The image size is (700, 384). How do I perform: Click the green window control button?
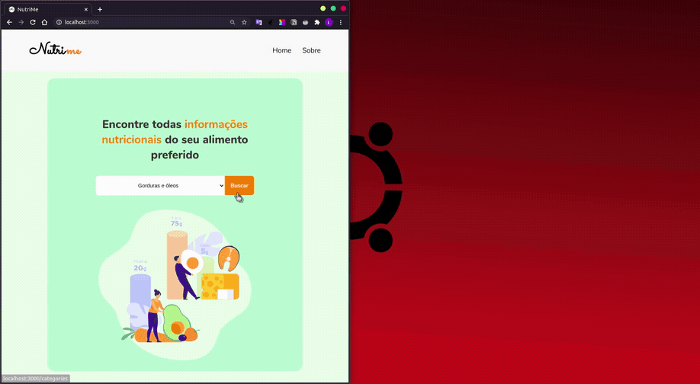(x=333, y=8)
